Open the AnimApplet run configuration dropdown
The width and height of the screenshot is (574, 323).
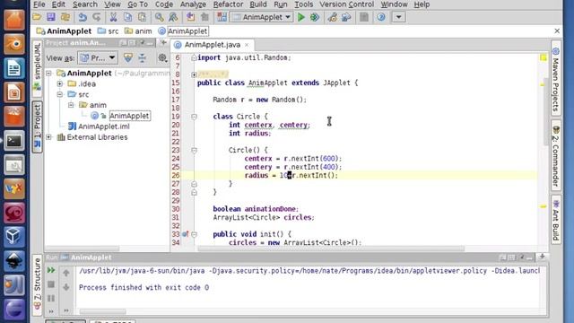tap(261, 17)
